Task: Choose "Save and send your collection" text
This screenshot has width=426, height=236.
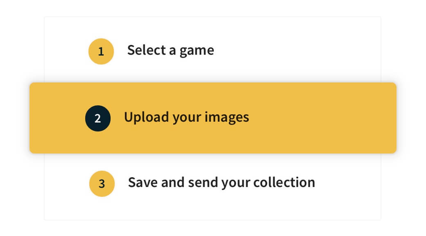Action: tap(221, 182)
